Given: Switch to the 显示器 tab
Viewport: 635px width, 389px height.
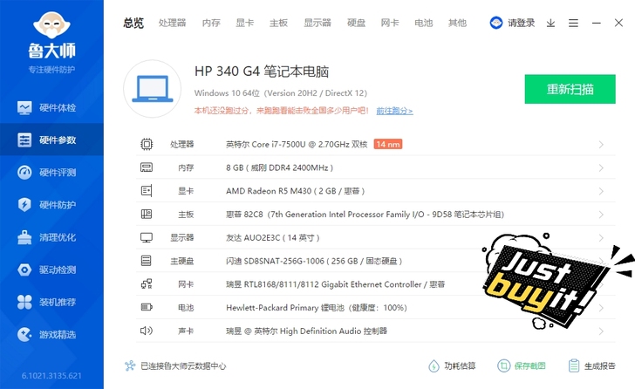Looking at the screenshot, I should pyautogui.click(x=317, y=23).
